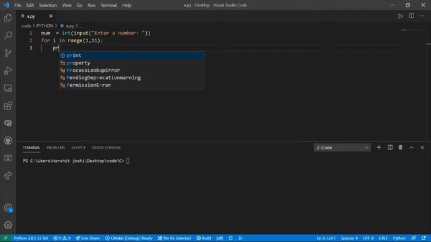Image resolution: width=431 pixels, height=242 pixels.
Task: Open the Selection menu
Action: (x=48, y=5)
